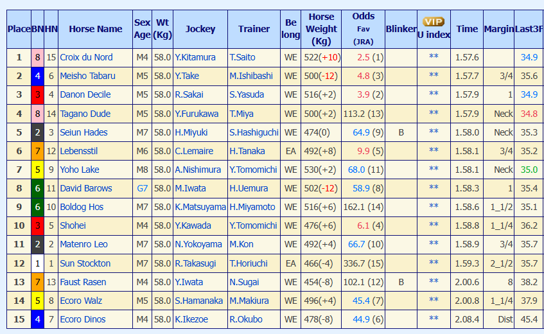Image resolution: width=544 pixels, height=334 pixels.
Task: Open jockey H.Miyuki profile
Action: 191,132
